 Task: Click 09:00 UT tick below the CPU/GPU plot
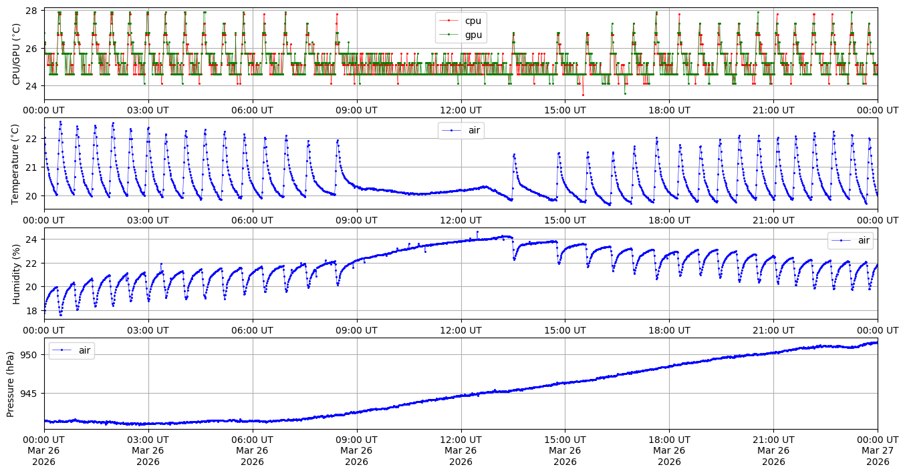[356, 110]
